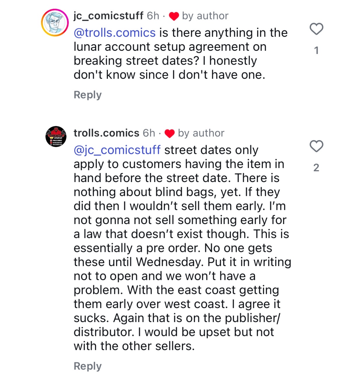This screenshot has height=388, width=341.
Task: Open the trolls.comics profile avatar
Action: coord(56,136)
